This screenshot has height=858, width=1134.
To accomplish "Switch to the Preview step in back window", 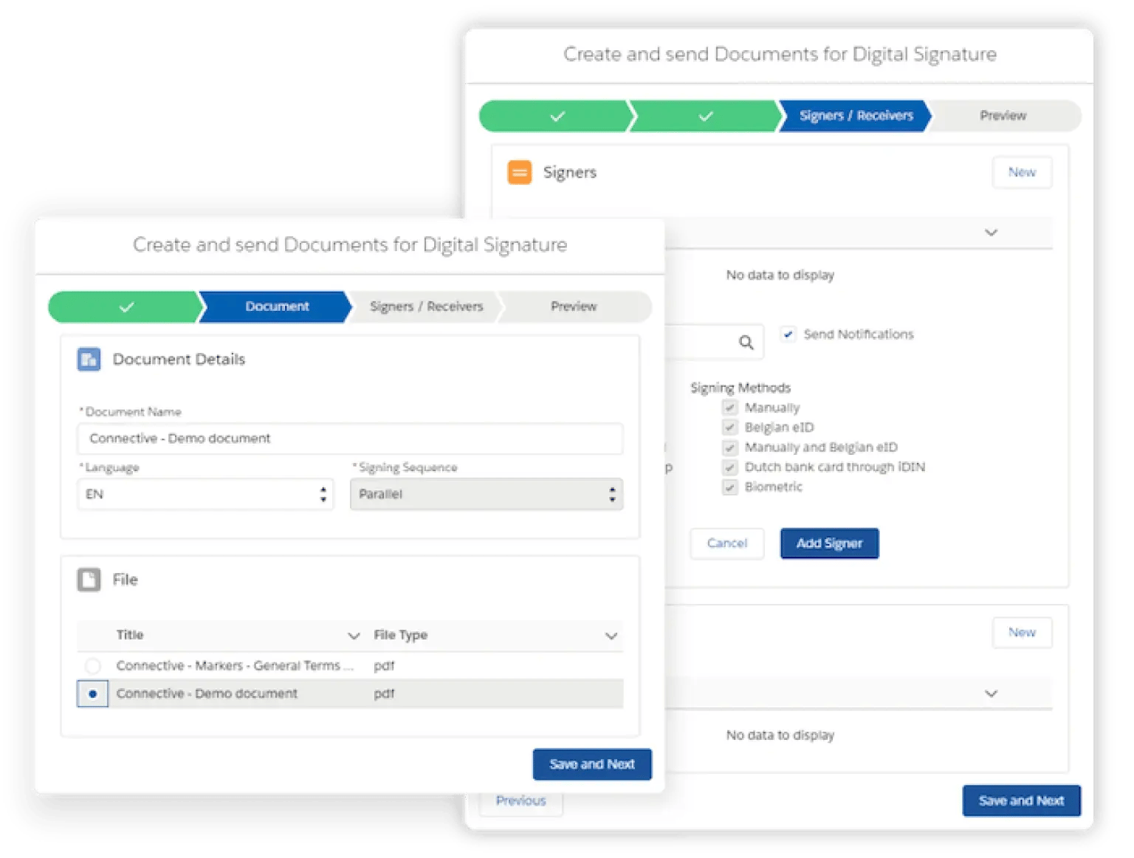I will click(x=1003, y=117).
